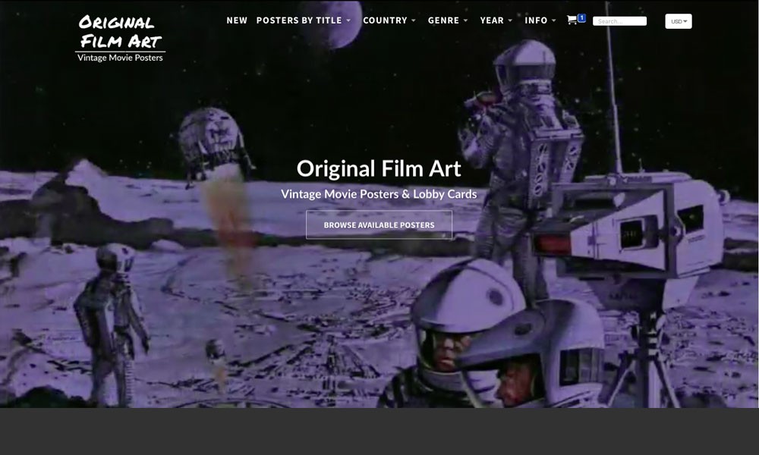Image resolution: width=759 pixels, height=455 pixels.
Task: Click the caret arrow next to Country
Action: 414,21
